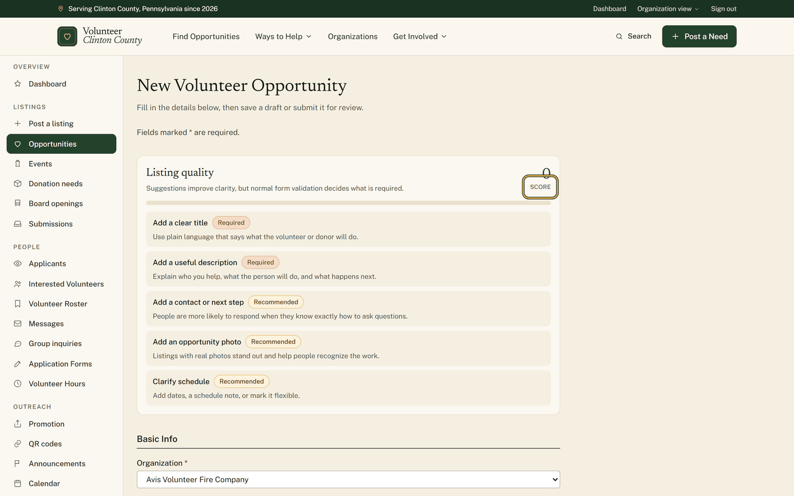This screenshot has width=794, height=496.
Task: Click the 'Add a clear title' suggestion
Action: [348, 229]
